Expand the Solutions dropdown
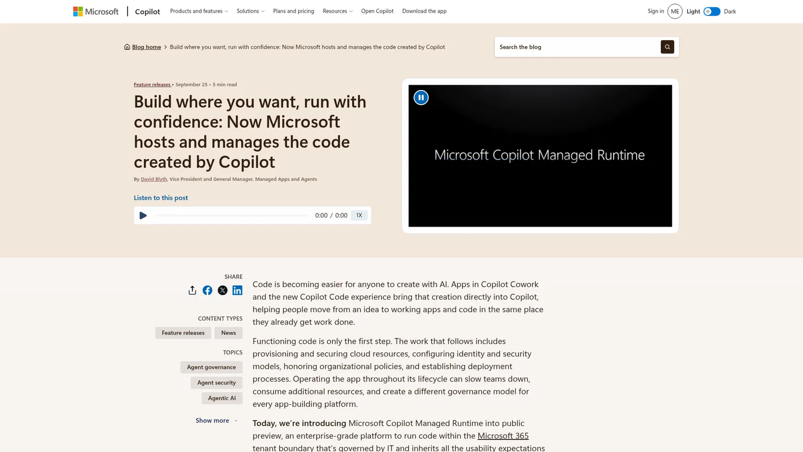This screenshot has height=452, width=803. coord(250,12)
